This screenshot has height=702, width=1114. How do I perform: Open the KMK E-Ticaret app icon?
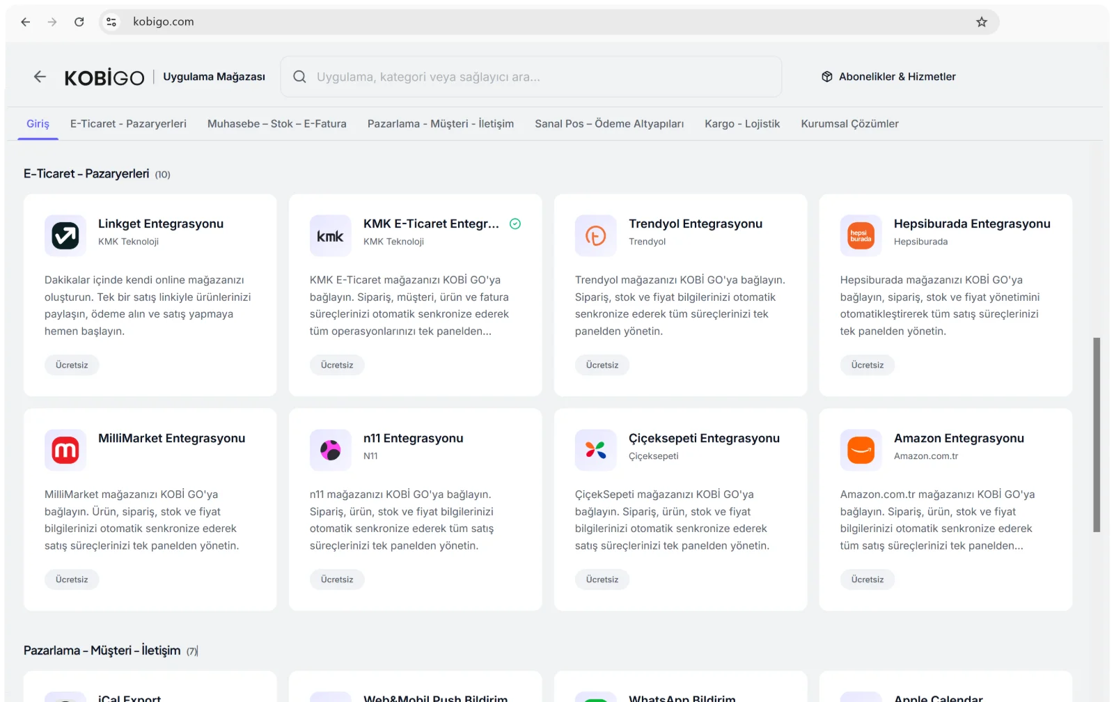(331, 235)
